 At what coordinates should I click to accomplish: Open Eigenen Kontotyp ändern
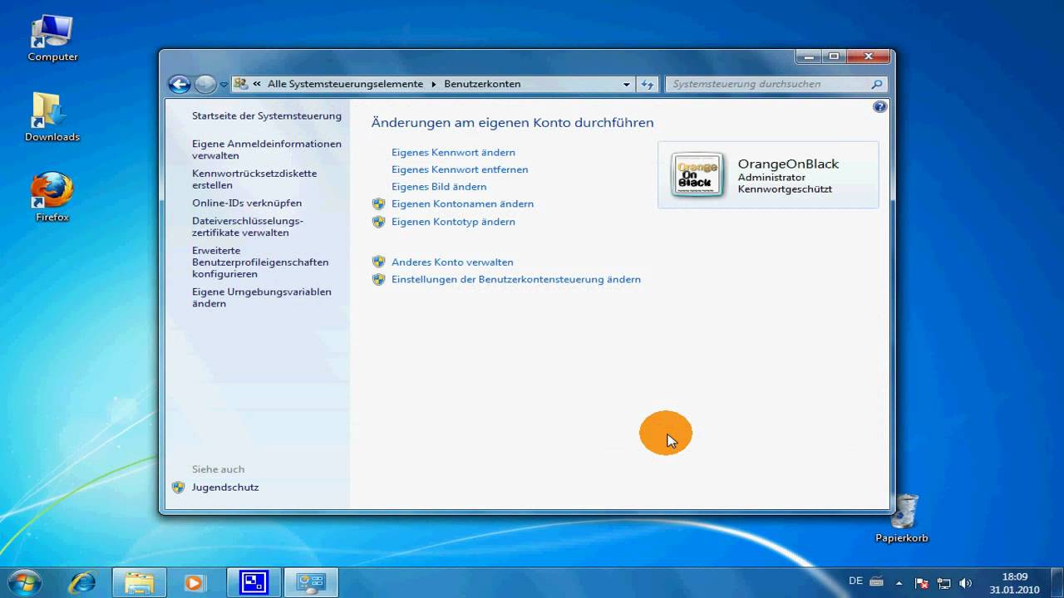(453, 222)
